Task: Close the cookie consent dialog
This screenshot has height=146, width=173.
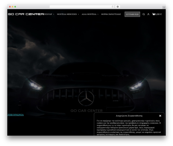Action: coord(160,116)
